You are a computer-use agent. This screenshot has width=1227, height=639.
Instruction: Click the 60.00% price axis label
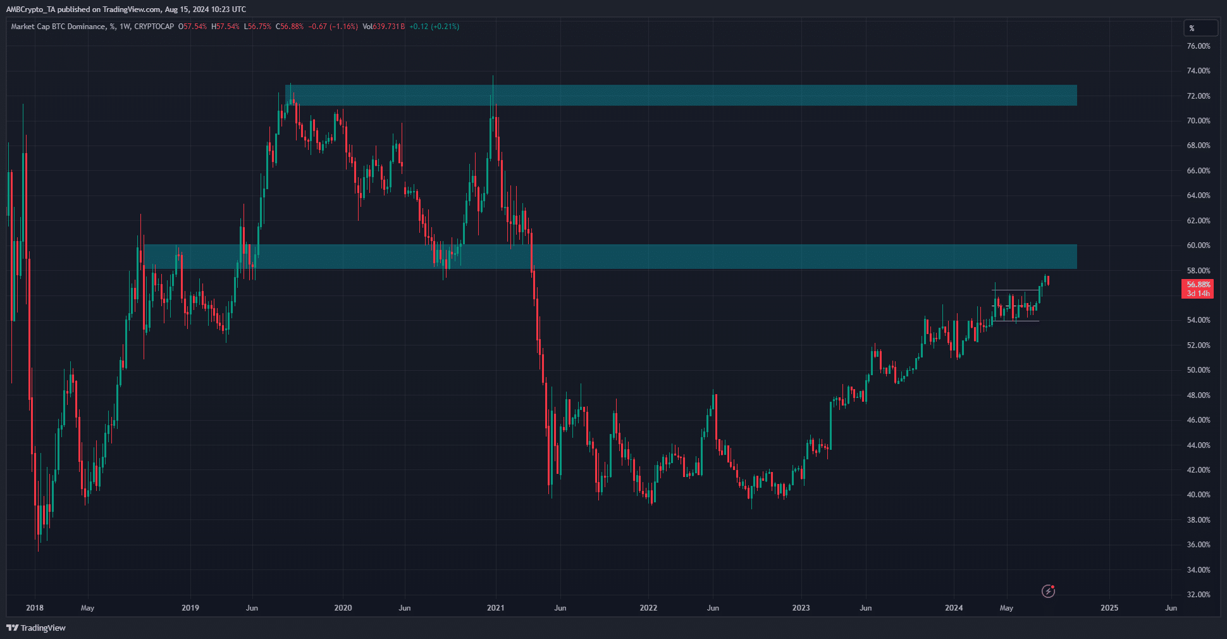[x=1199, y=245]
